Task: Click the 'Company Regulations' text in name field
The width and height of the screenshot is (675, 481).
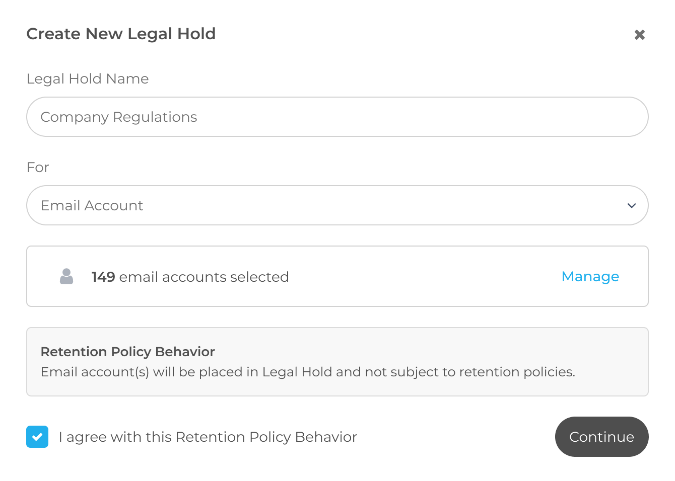Action: coord(118,117)
